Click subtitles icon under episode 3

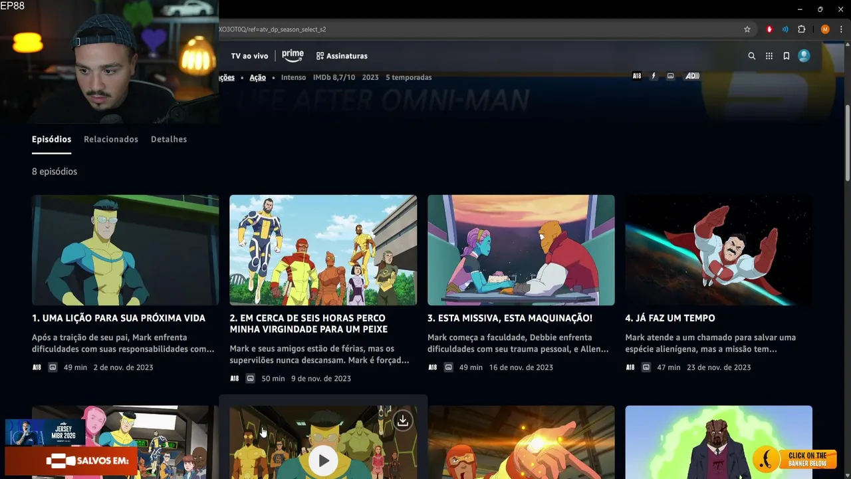point(448,367)
